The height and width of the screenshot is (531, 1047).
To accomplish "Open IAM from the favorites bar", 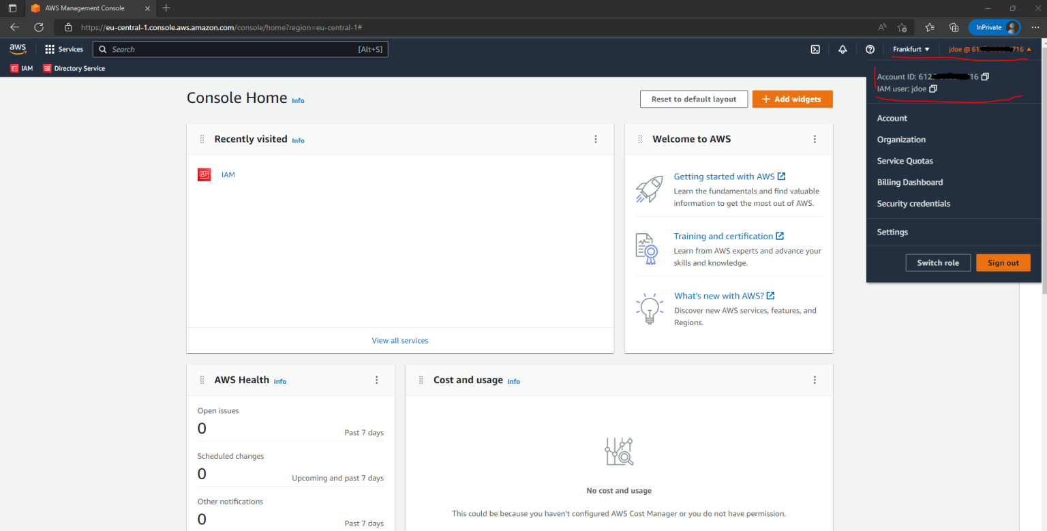I will (x=20, y=68).
